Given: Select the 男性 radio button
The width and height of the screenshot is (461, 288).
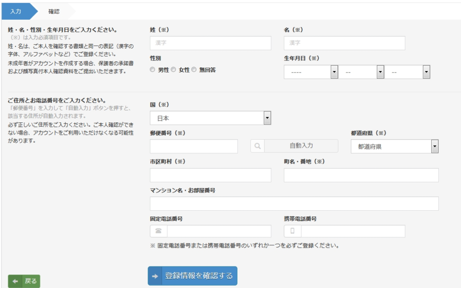Looking at the screenshot, I should click(x=152, y=70).
